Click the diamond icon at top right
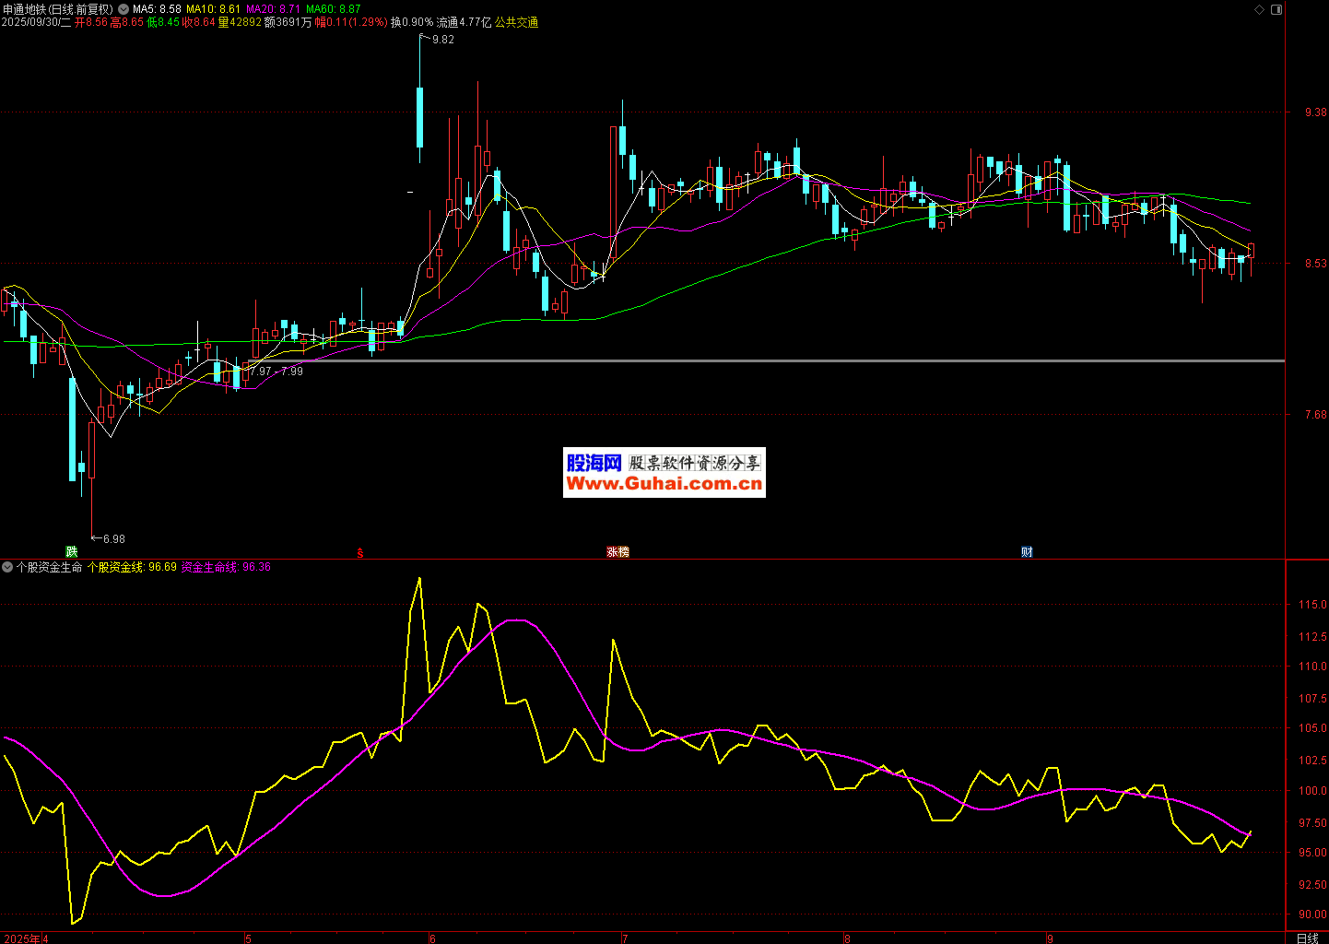 pyautogui.click(x=1260, y=9)
